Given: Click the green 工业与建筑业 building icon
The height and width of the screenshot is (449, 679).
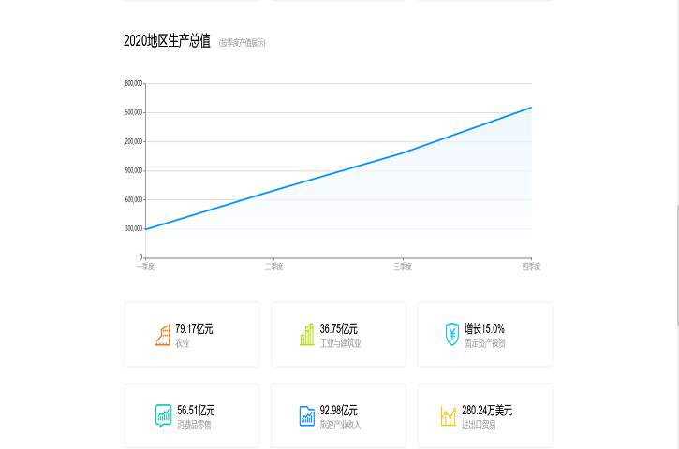Looking at the screenshot, I should [x=307, y=335].
